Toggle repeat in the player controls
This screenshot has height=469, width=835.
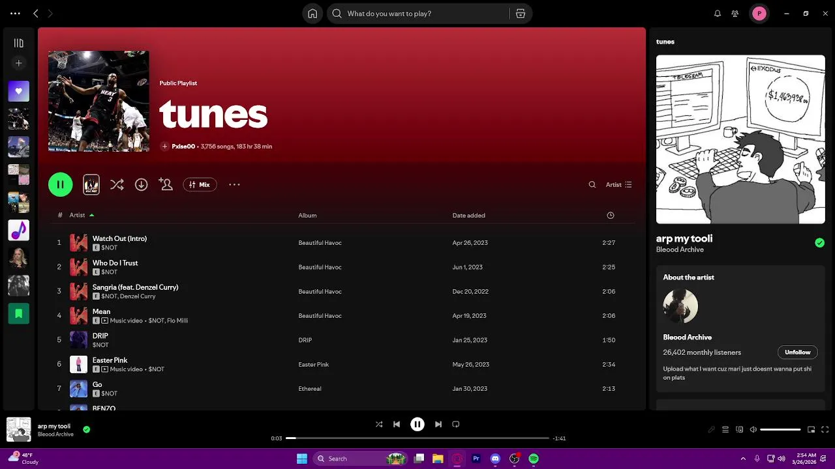tap(456, 424)
